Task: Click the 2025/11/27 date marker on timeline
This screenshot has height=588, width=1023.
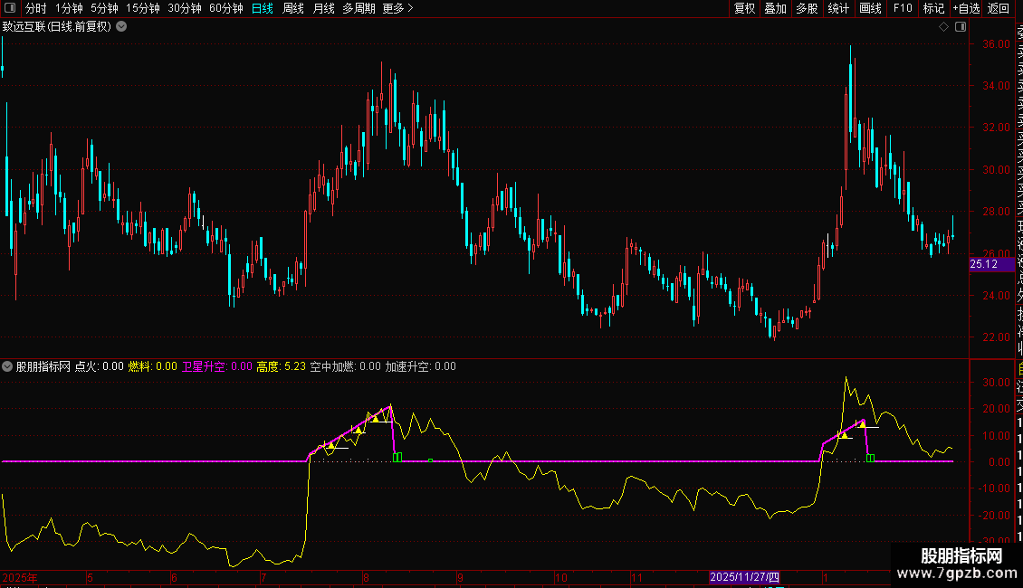Action: coord(744,576)
